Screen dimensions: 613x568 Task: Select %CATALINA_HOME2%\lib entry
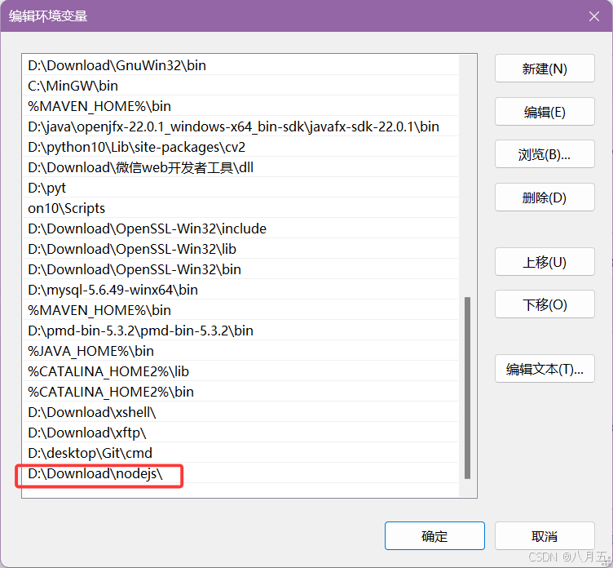(x=240, y=371)
